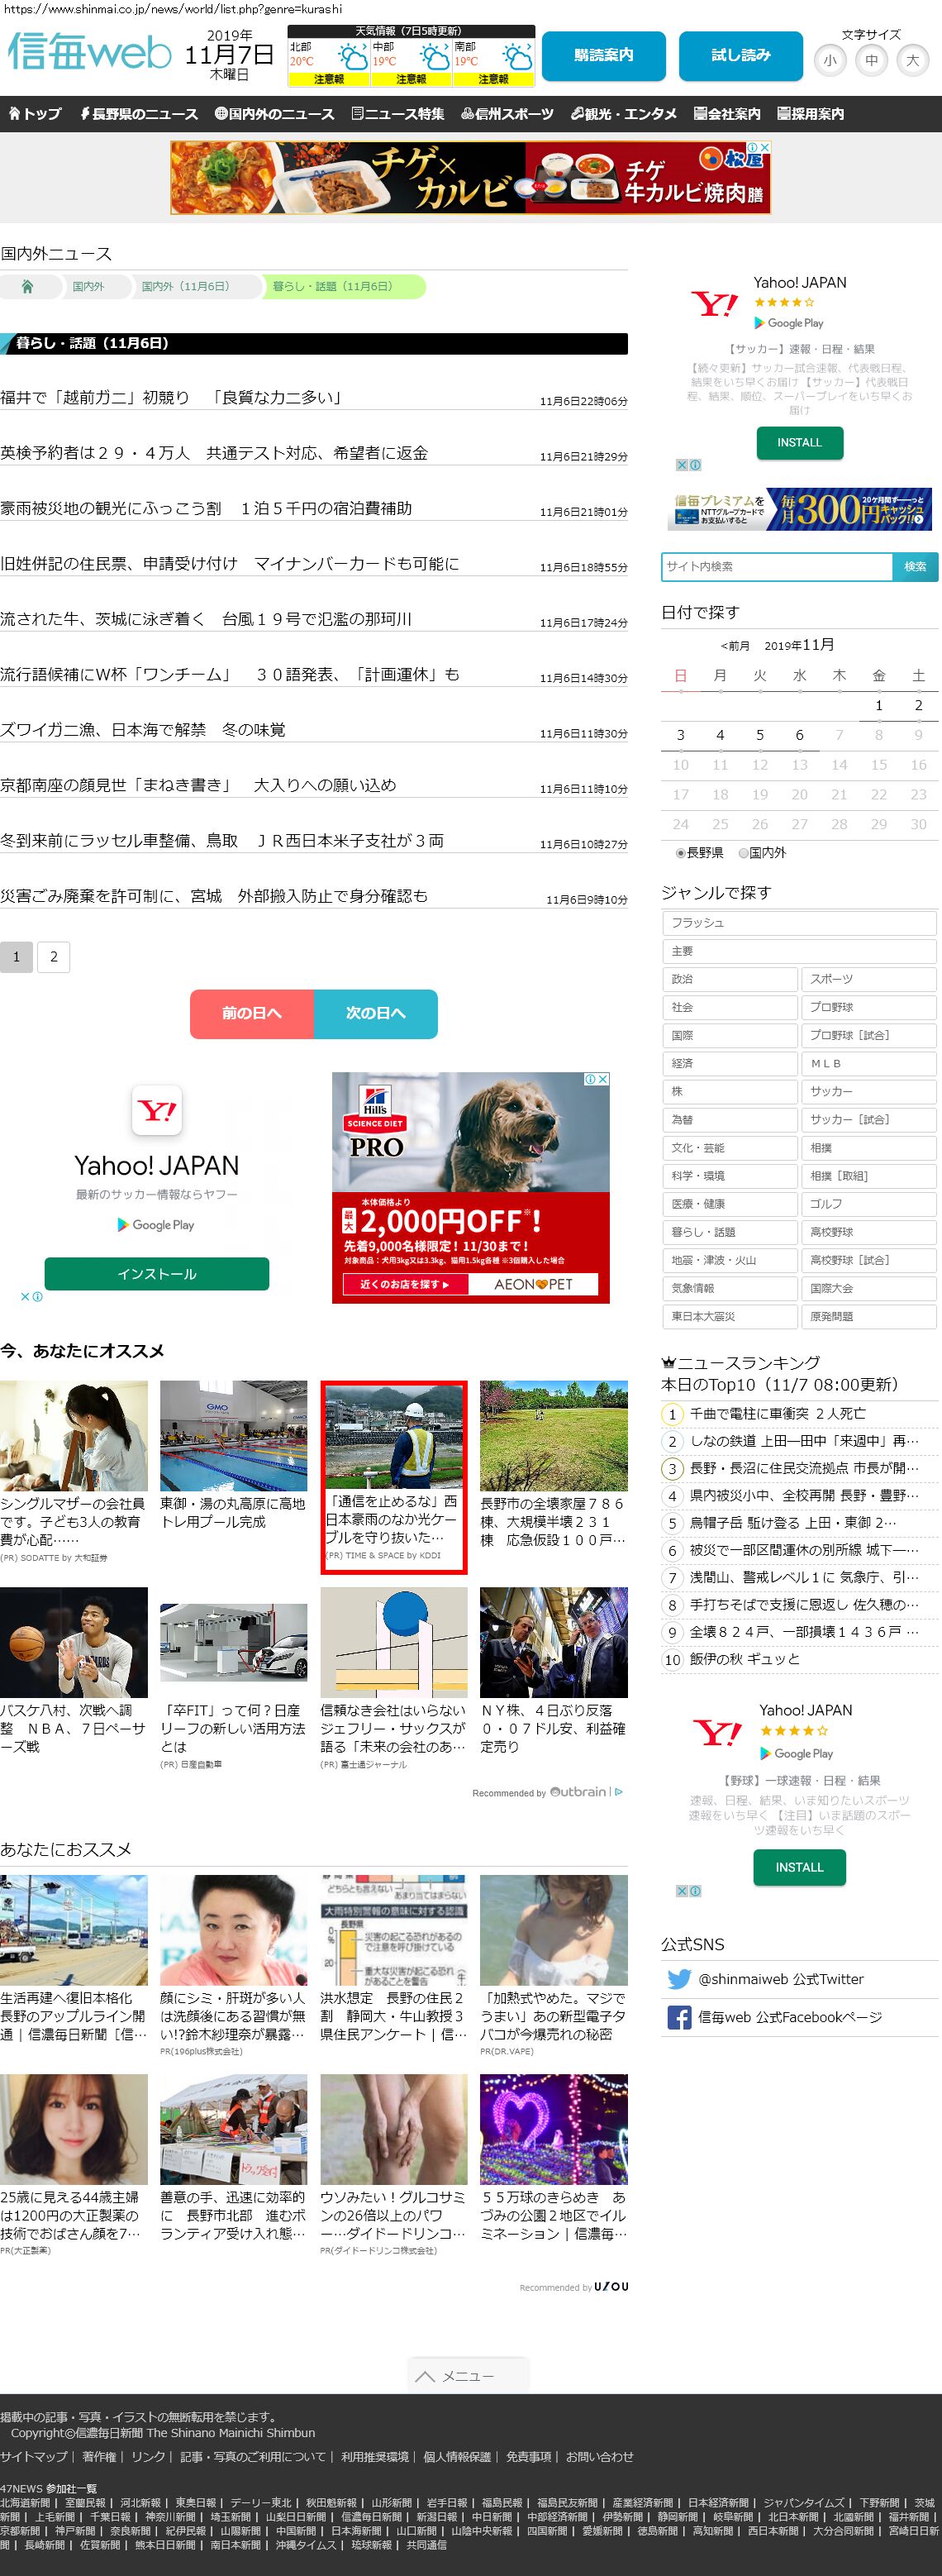Click the site search input field
This screenshot has height=2576, width=942.
(x=777, y=566)
